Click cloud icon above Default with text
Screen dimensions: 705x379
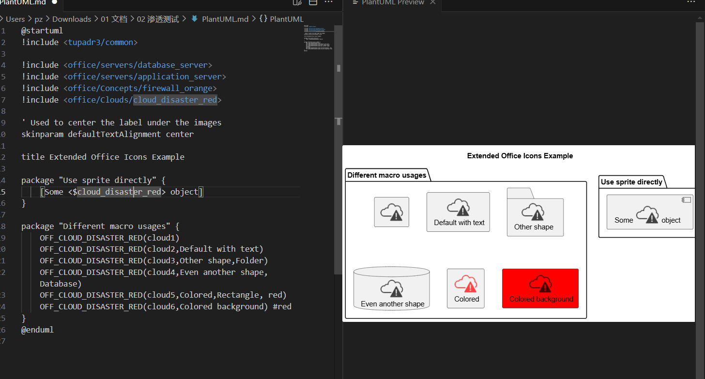click(x=458, y=207)
